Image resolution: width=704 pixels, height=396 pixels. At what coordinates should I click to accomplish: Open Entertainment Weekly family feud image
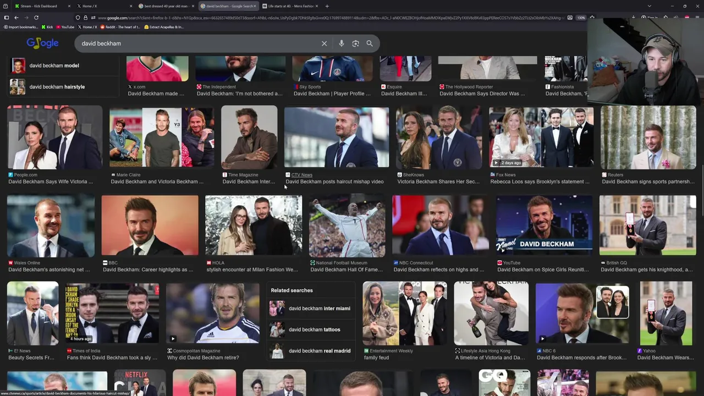405,313
